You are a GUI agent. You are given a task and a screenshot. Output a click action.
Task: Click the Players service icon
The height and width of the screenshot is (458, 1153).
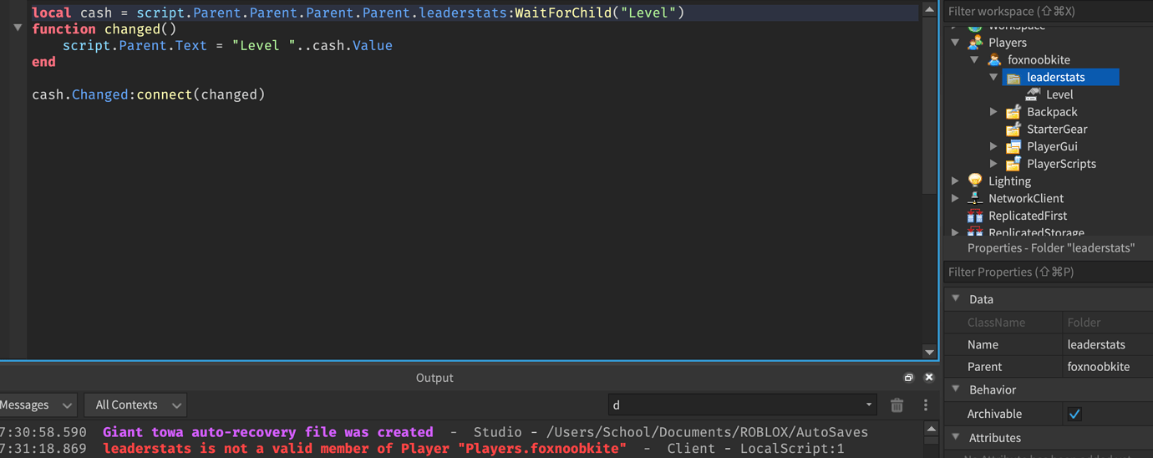click(975, 42)
